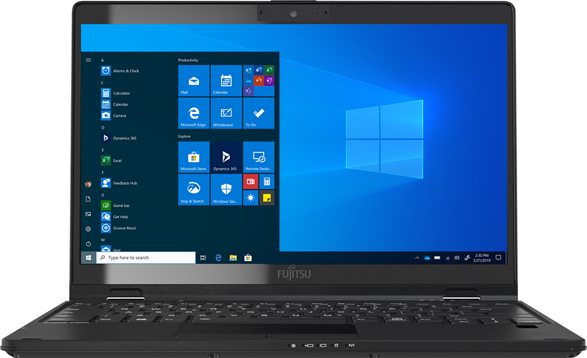Launch Excel from the app list

click(112, 160)
